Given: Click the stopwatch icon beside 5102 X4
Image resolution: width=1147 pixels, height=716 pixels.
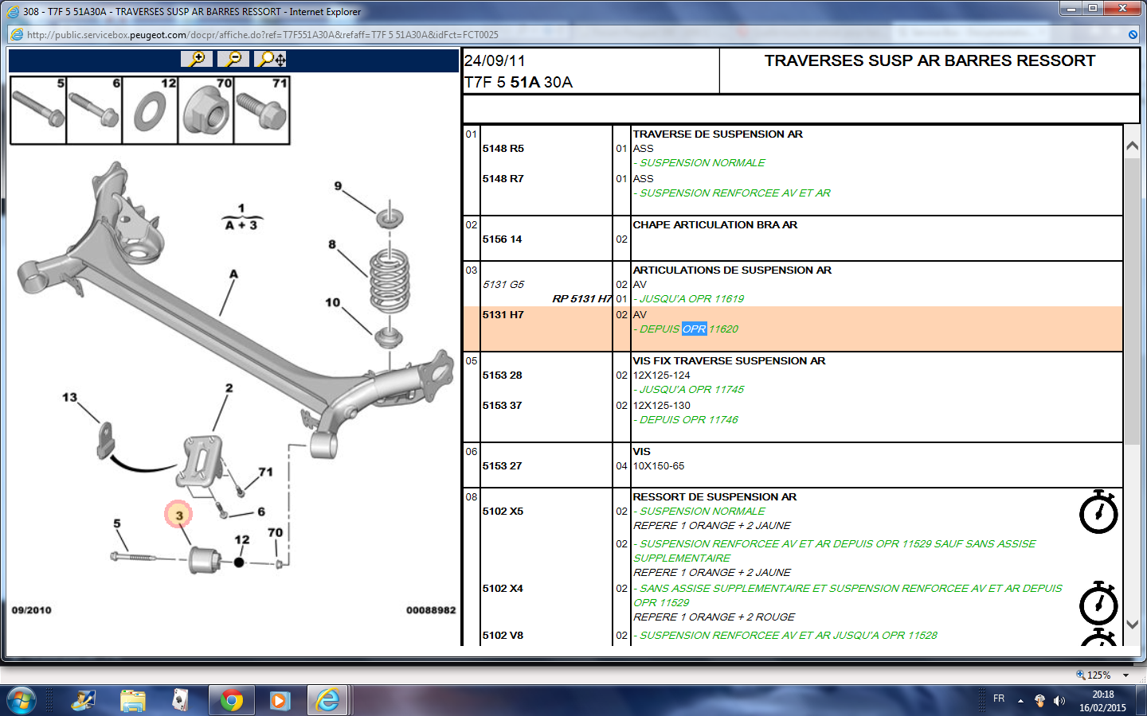Looking at the screenshot, I should (x=1098, y=604).
